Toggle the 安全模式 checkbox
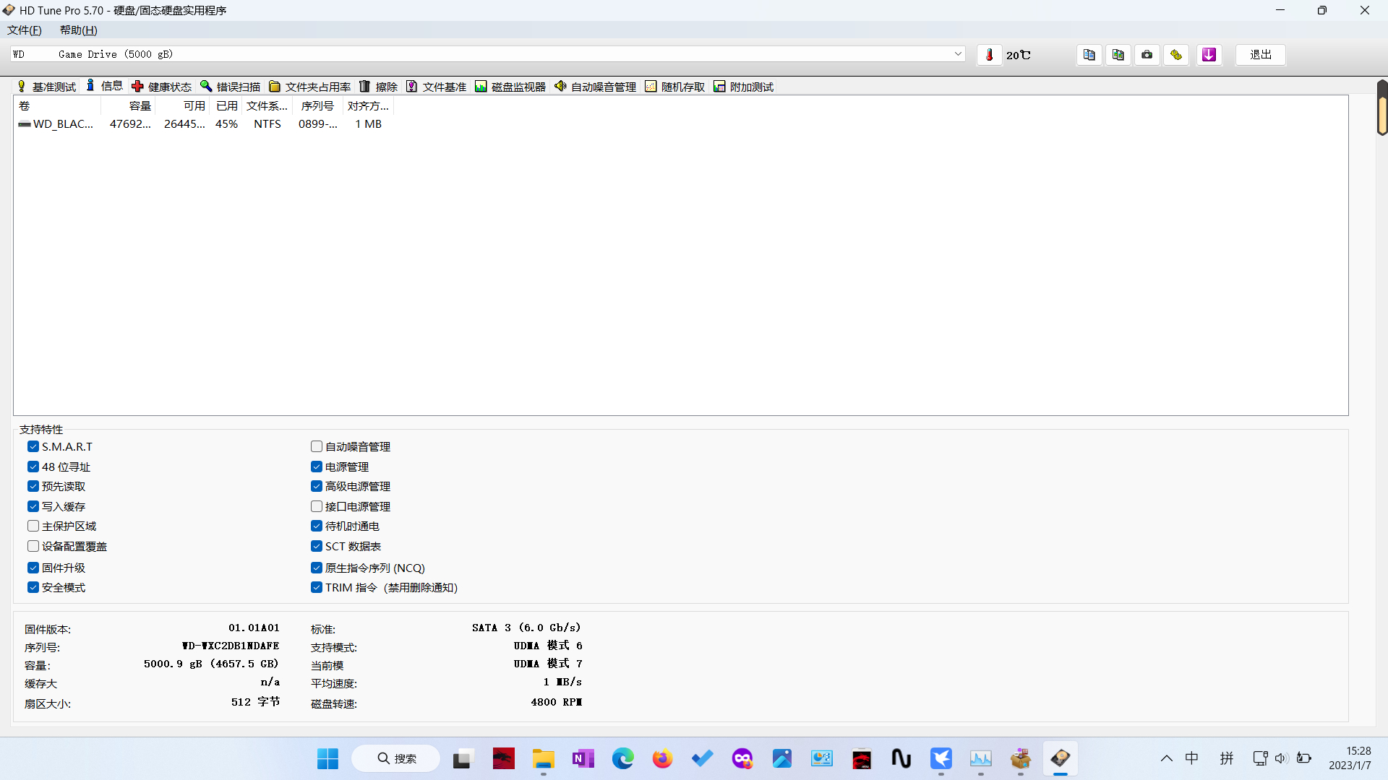The image size is (1388, 780). point(33,588)
